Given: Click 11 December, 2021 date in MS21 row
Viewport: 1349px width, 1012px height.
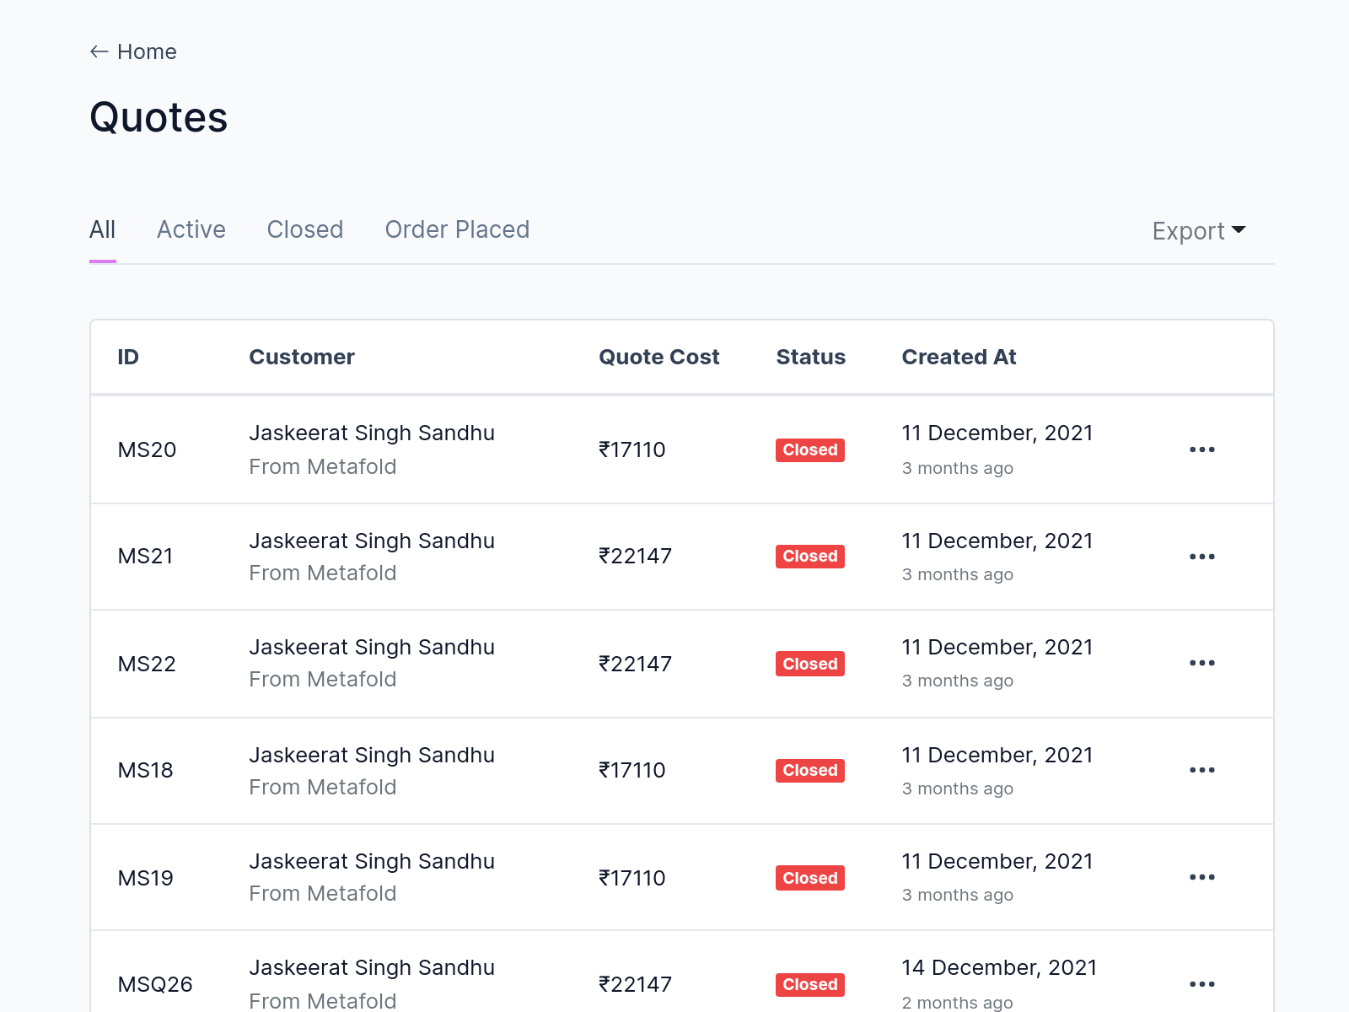Looking at the screenshot, I should click(x=997, y=541).
